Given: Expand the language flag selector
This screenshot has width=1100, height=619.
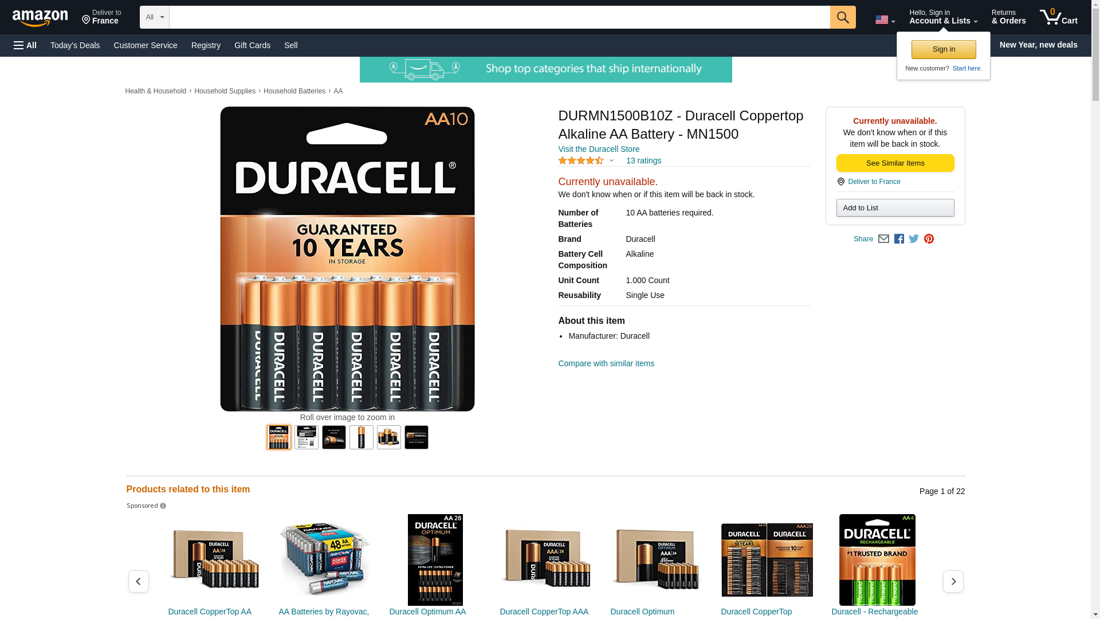Looking at the screenshot, I should (885, 19).
